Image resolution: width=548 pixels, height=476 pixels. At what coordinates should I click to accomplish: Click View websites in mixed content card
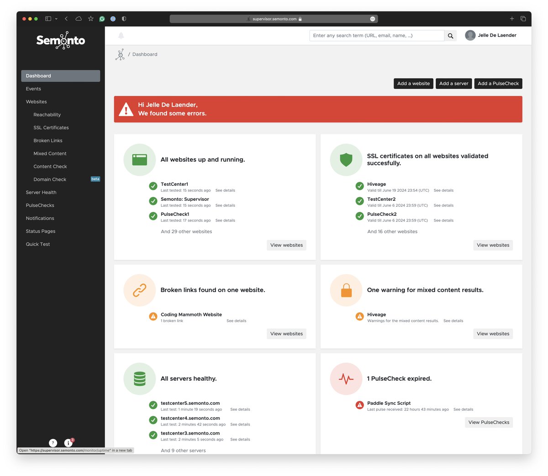tap(493, 334)
